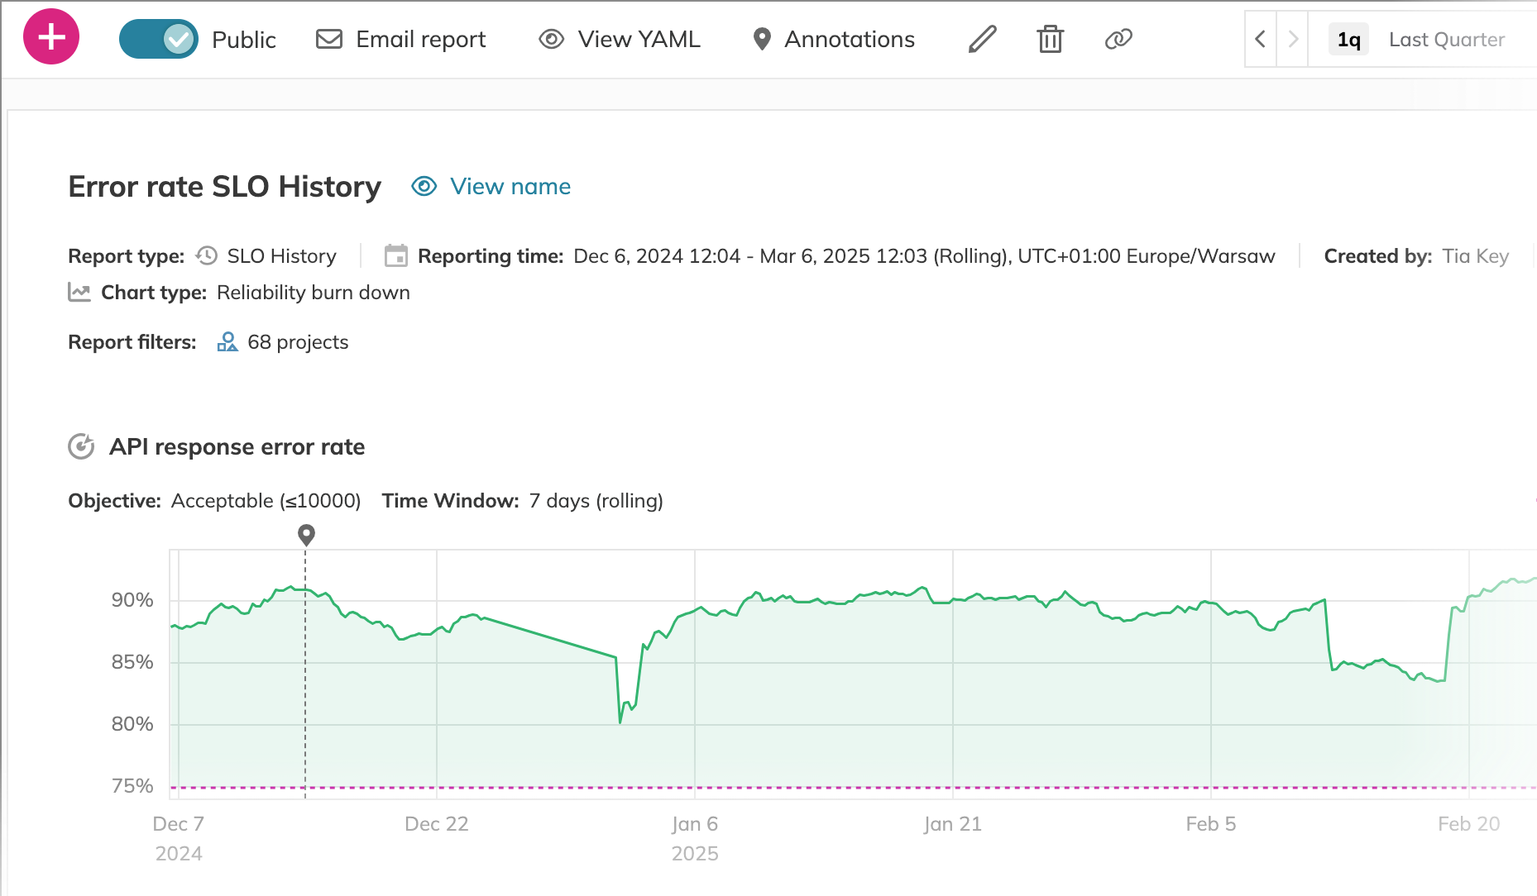Click the envelope icon for email report
The width and height of the screenshot is (1537, 896).
(x=329, y=39)
